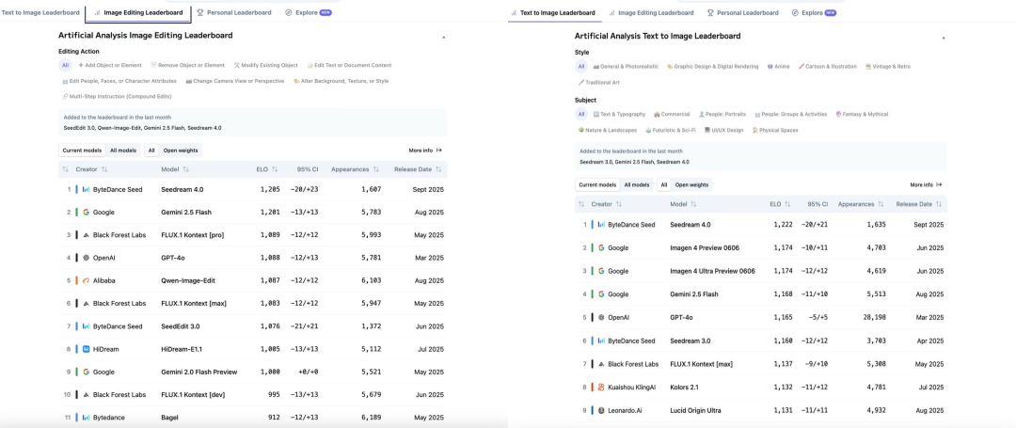Screen dimensions: 1016x428
Task: Click the HiDream logo icon
Action: [x=86, y=349]
